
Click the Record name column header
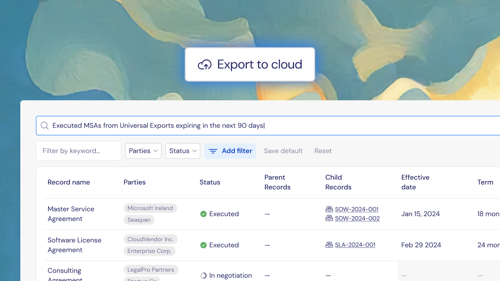(69, 182)
